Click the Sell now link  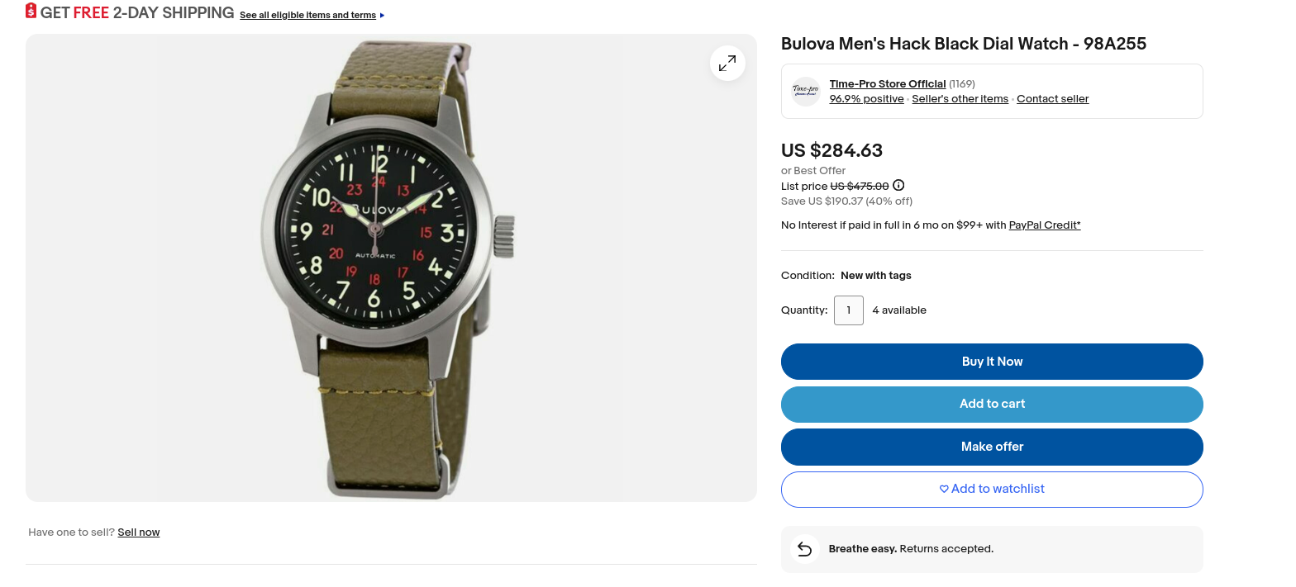(138, 533)
